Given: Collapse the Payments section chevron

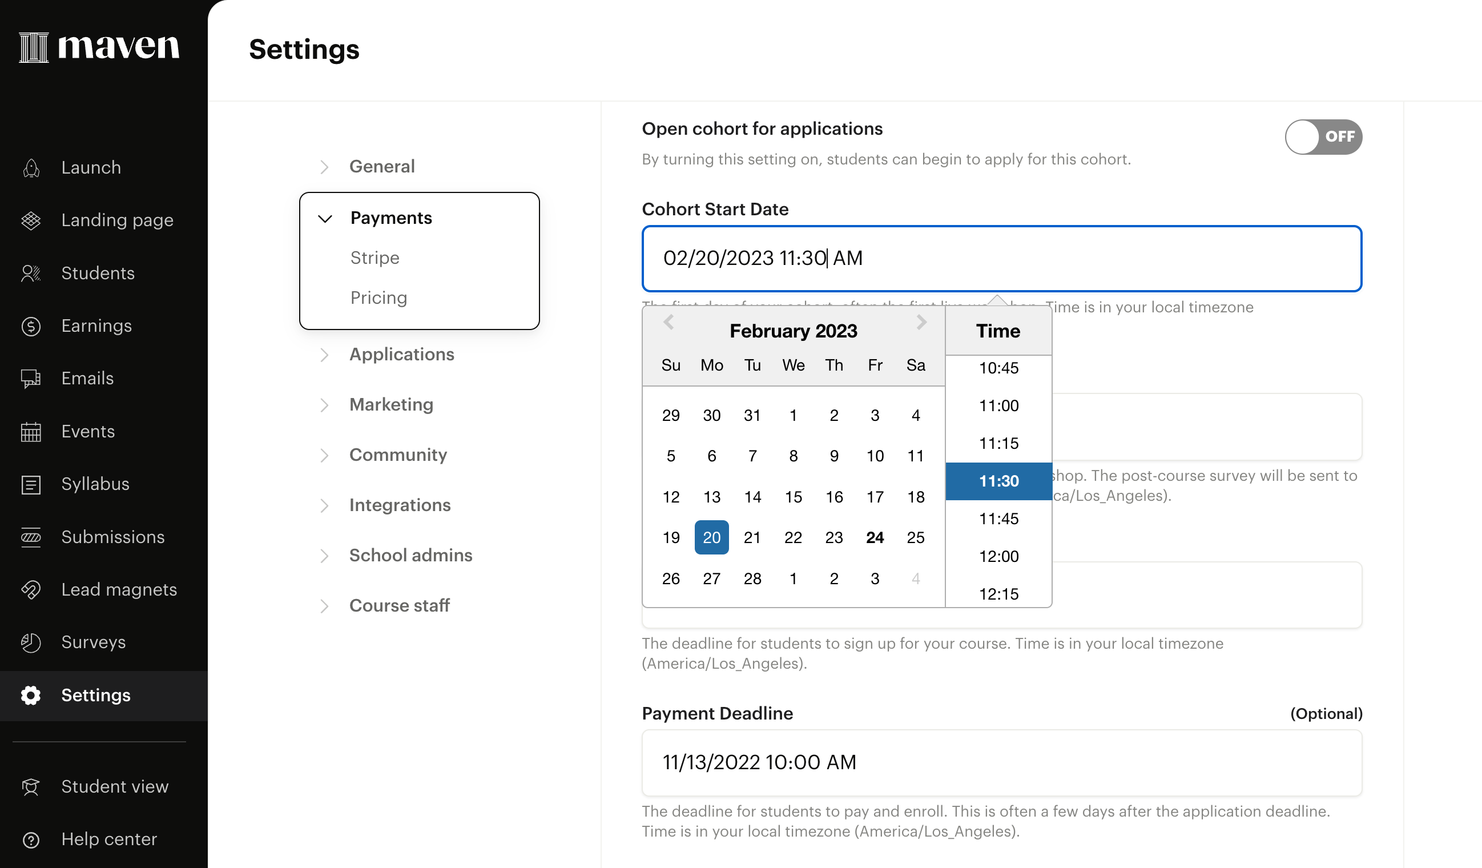Looking at the screenshot, I should point(325,219).
